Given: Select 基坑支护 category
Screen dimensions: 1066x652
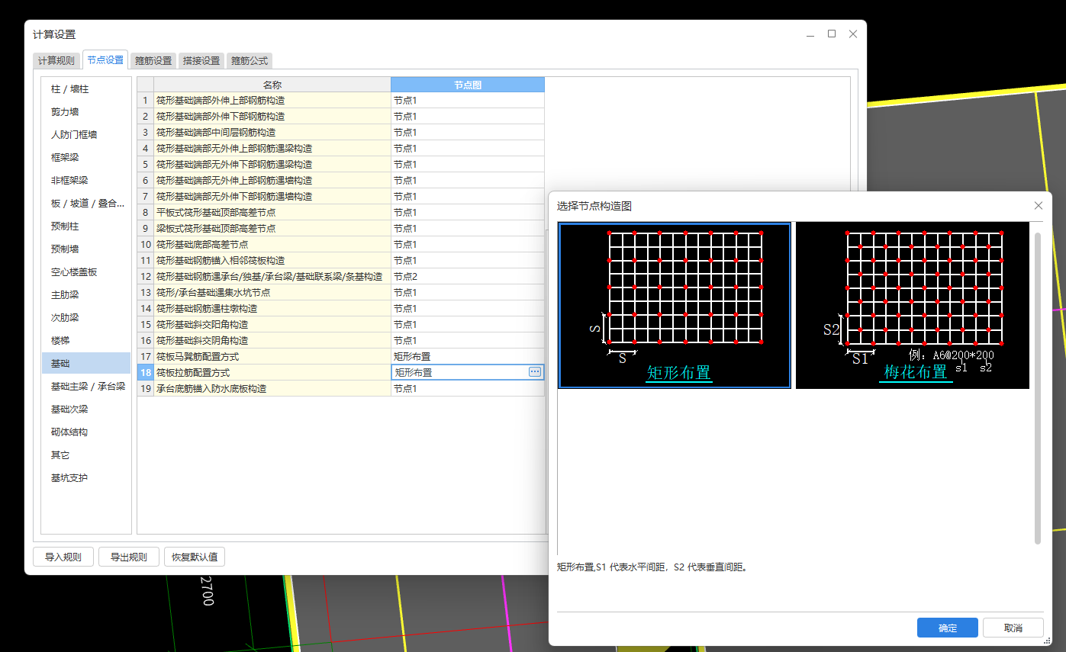Looking at the screenshot, I should [x=86, y=478].
